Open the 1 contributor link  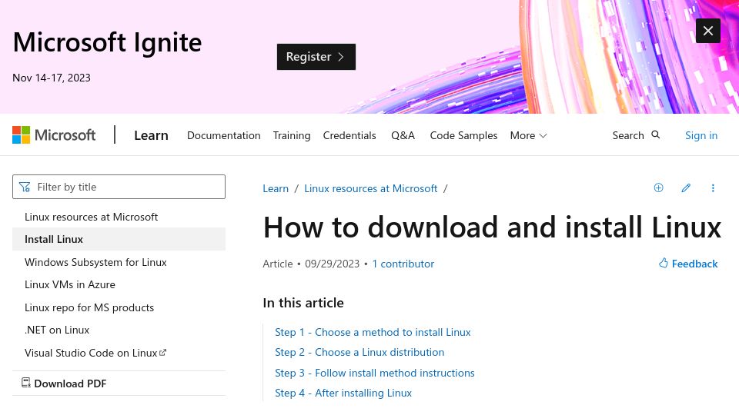(403, 264)
